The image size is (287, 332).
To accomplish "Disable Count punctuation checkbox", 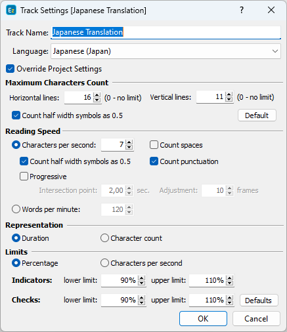I will click(x=154, y=161).
